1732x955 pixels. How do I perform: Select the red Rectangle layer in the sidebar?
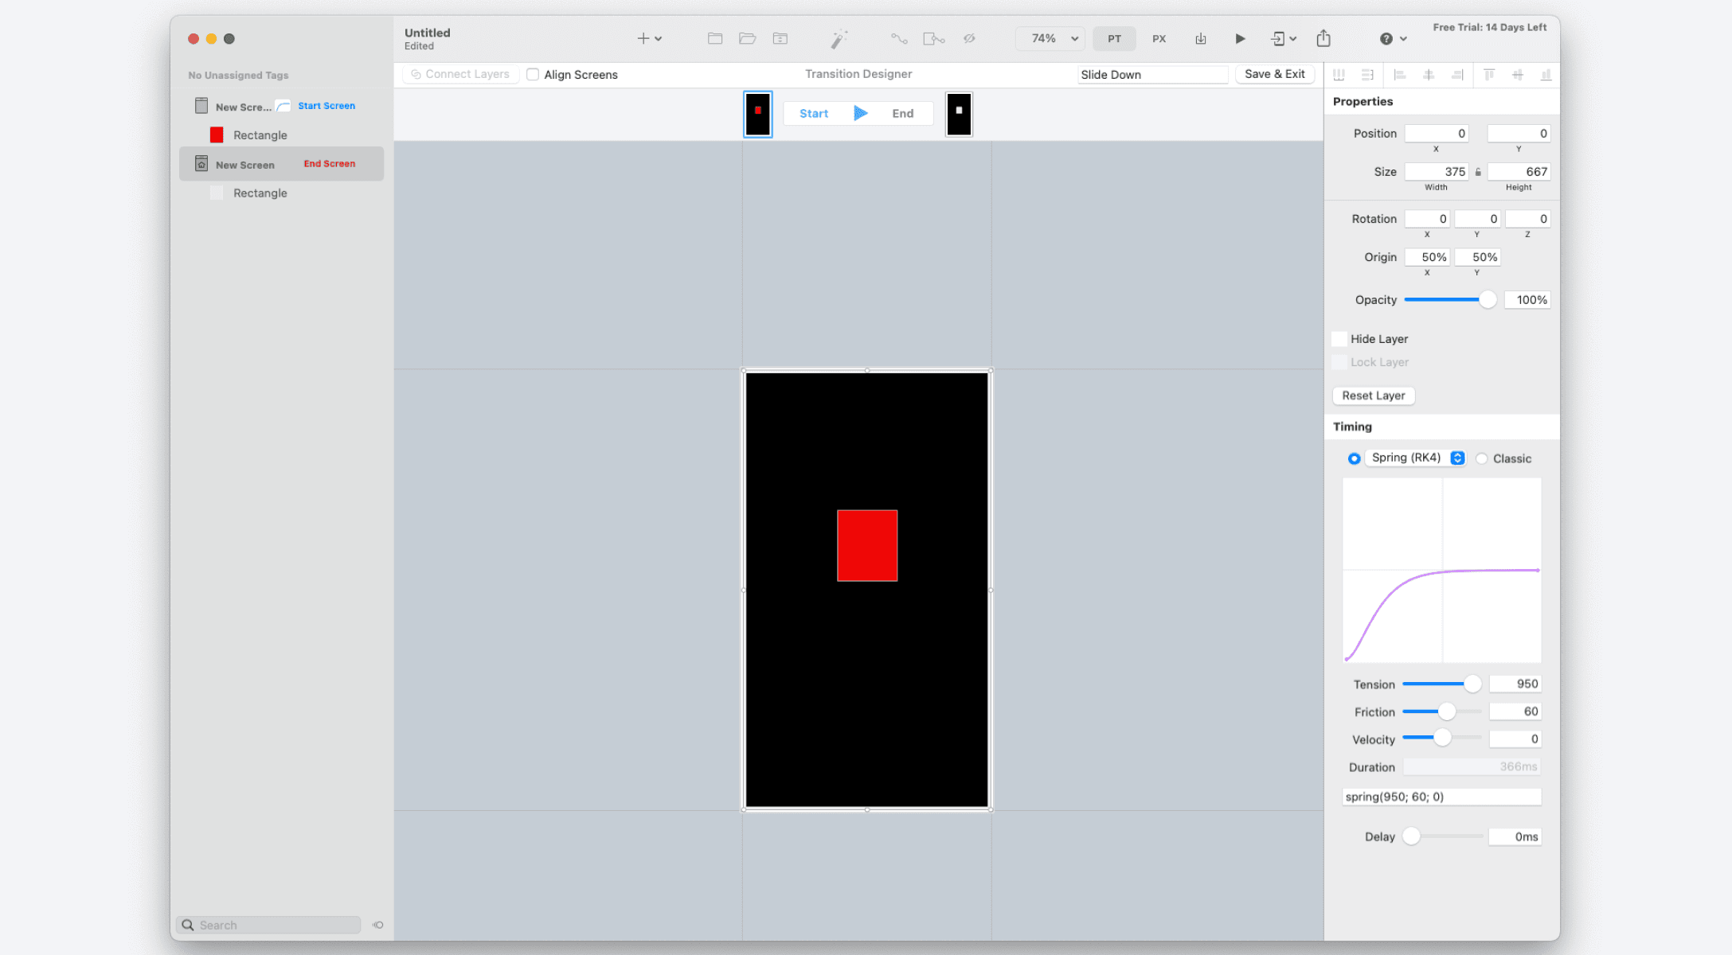coord(260,134)
